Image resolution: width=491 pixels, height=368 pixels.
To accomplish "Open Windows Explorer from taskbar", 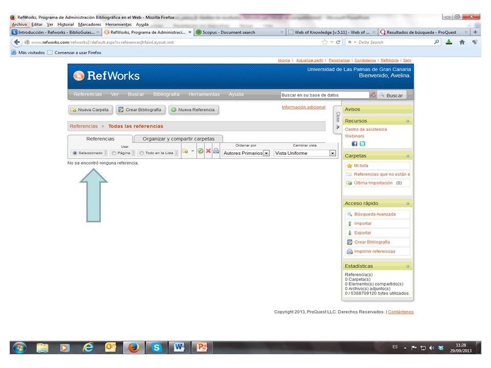I will coord(42,348).
